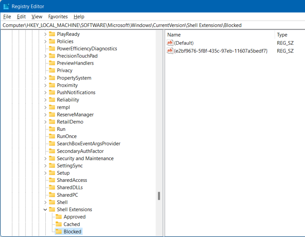
Task: Sort values by the Type column header
Action: (x=290, y=35)
